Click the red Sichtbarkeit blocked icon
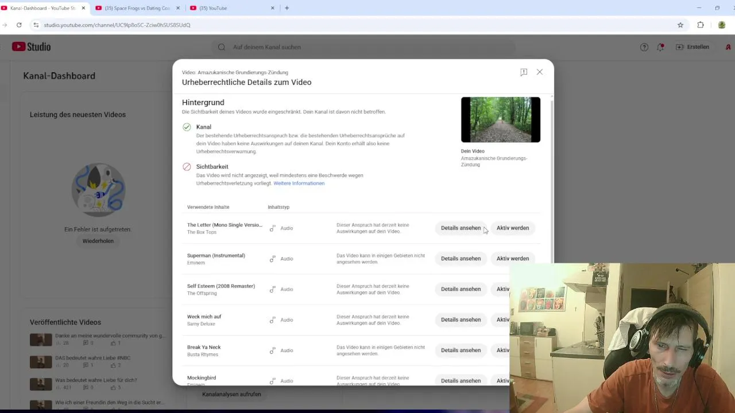This screenshot has width=735, height=413. [x=187, y=167]
